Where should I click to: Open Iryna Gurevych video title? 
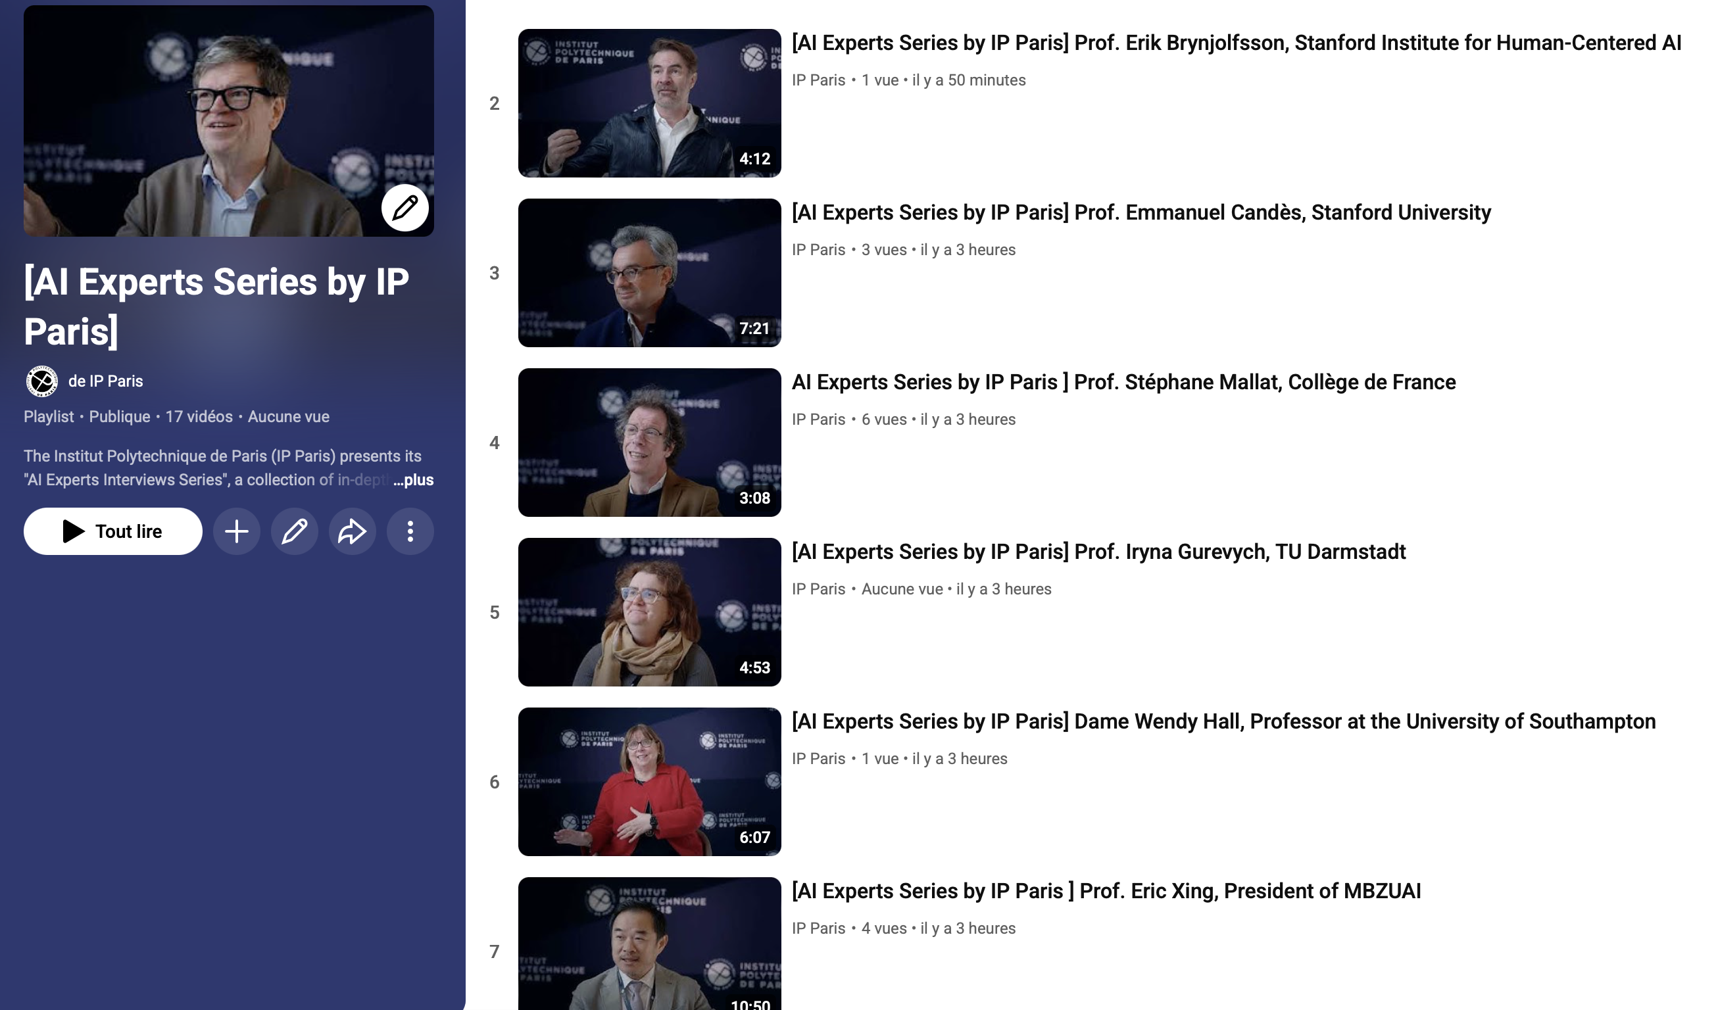tap(1098, 551)
